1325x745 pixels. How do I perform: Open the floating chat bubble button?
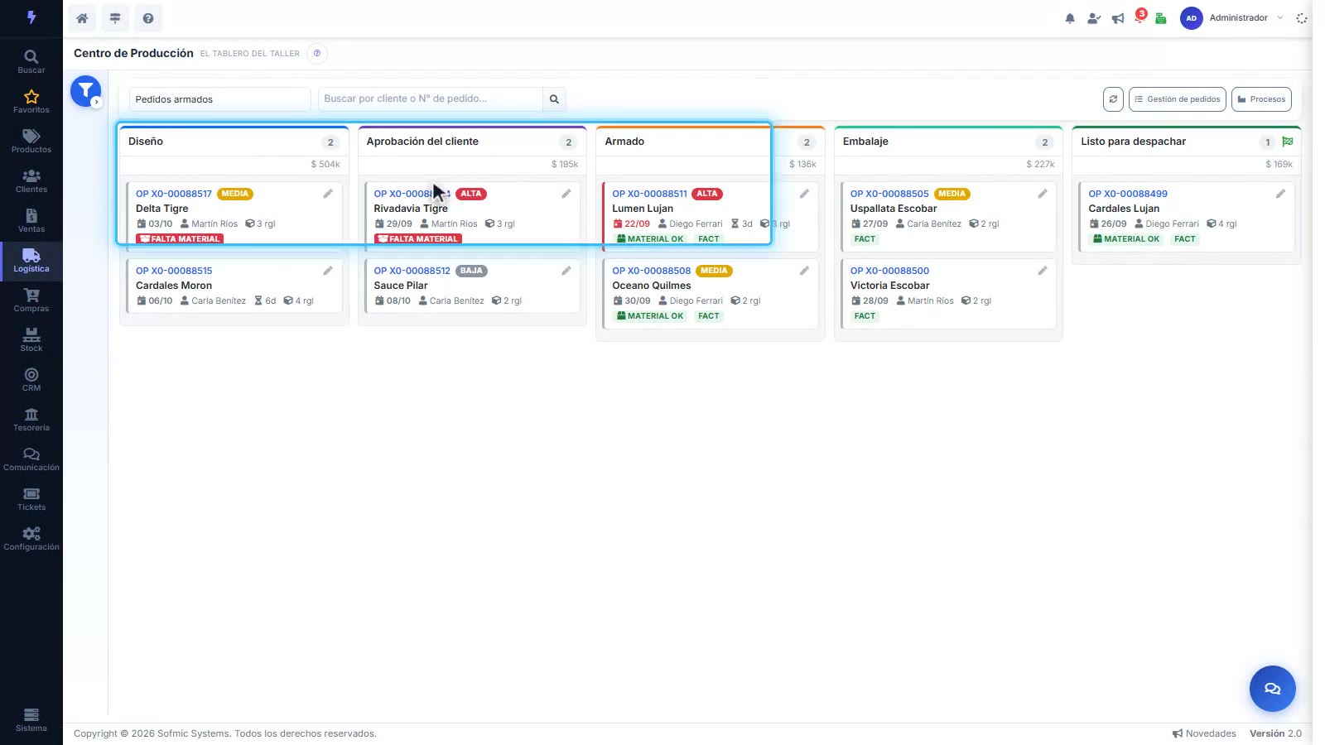pyautogui.click(x=1272, y=689)
